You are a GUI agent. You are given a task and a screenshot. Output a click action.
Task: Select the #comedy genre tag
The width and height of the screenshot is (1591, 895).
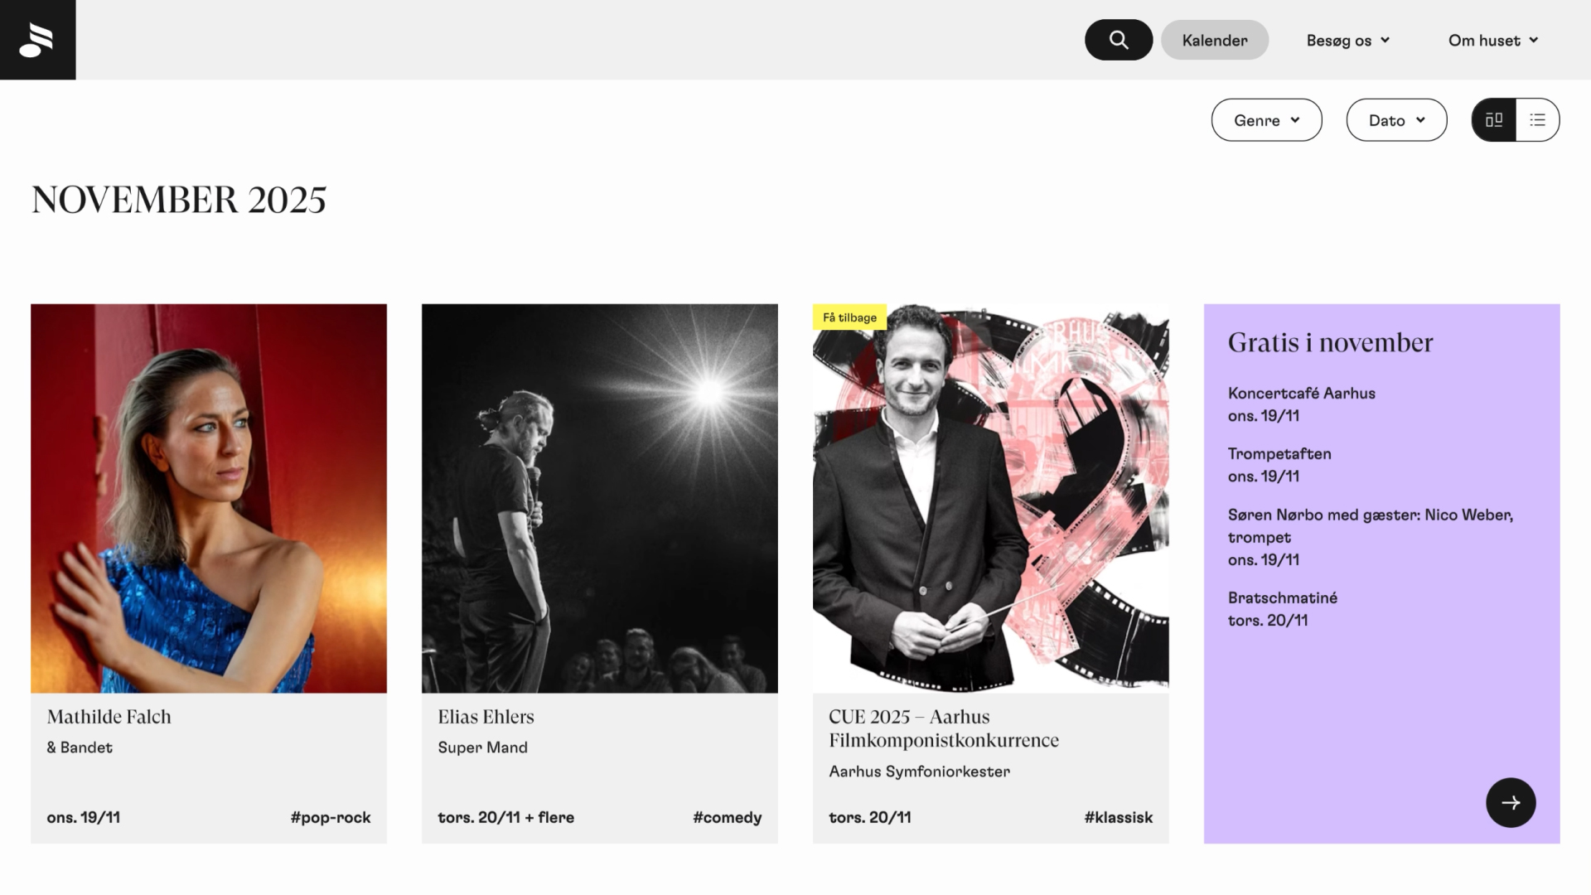[x=727, y=817]
